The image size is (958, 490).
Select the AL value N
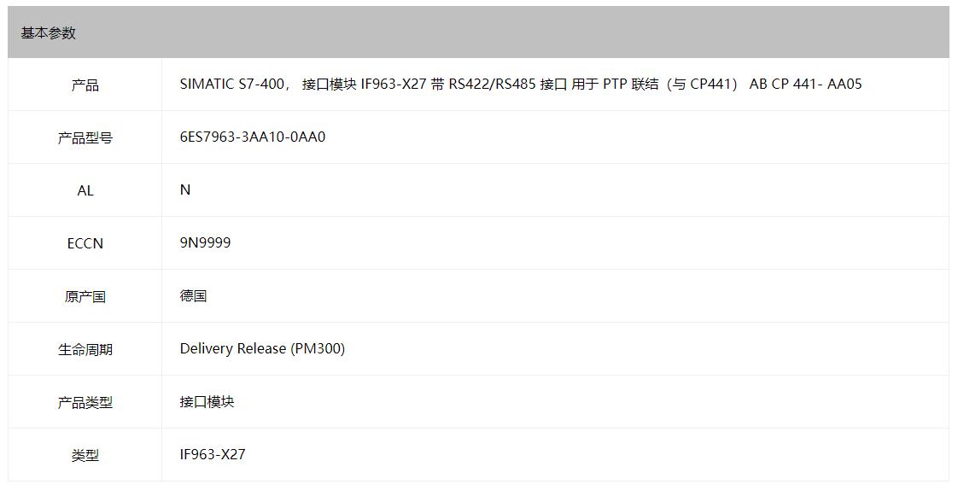(185, 190)
